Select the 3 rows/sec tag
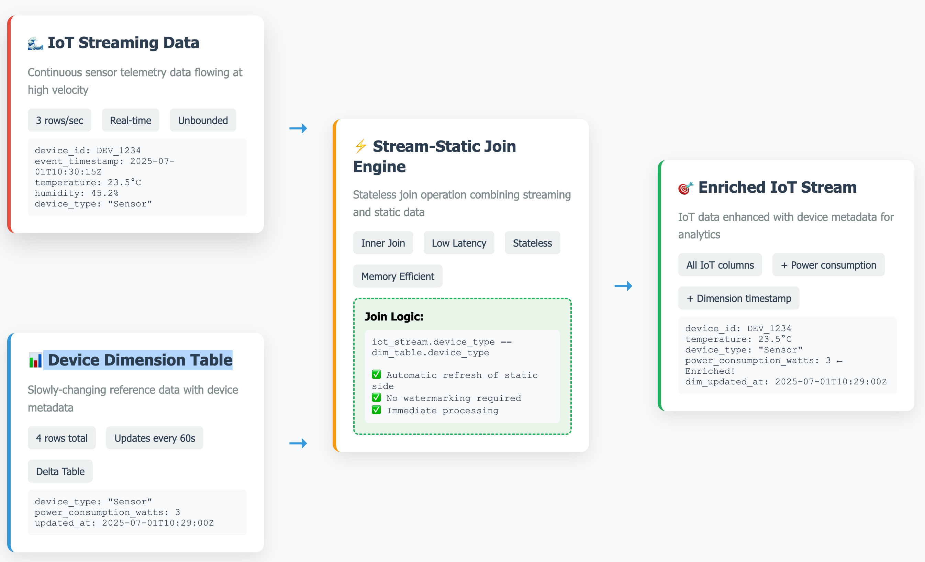The image size is (925, 562). (x=59, y=121)
